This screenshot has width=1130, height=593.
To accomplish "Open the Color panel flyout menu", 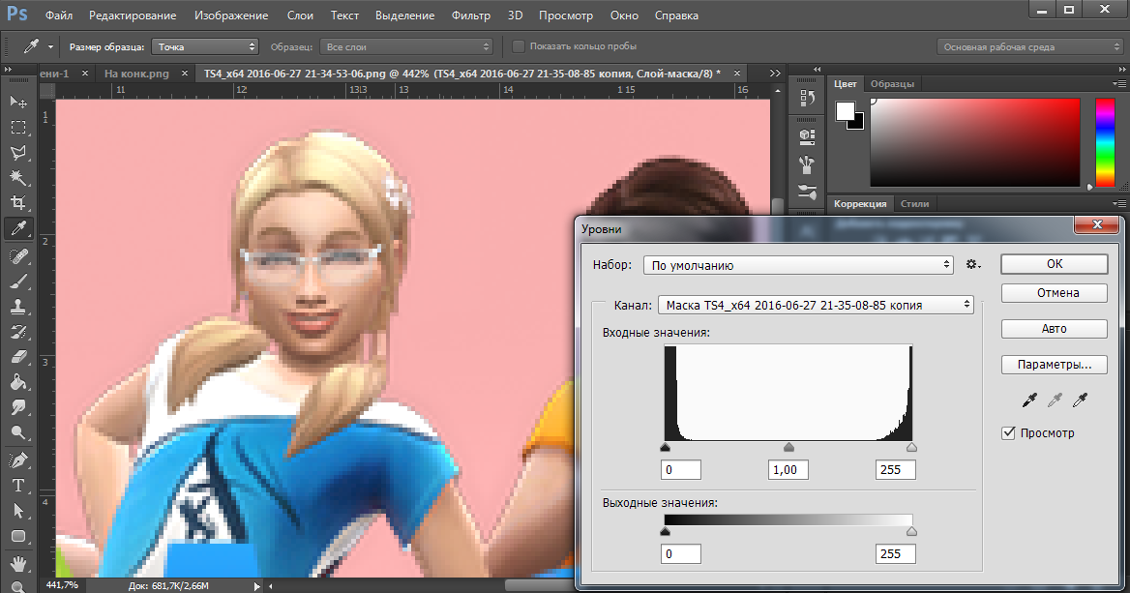I will pos(1119,83).
